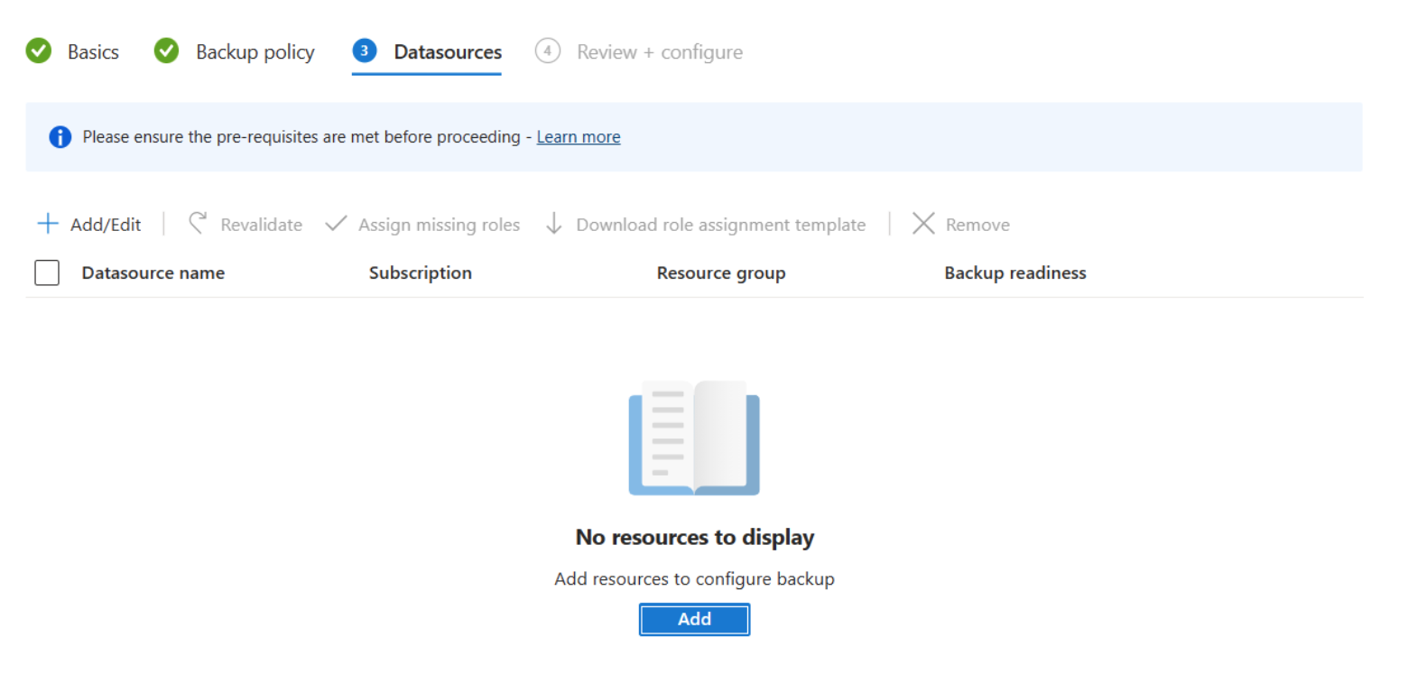Click the step 4 number badge

coord(547,51)
